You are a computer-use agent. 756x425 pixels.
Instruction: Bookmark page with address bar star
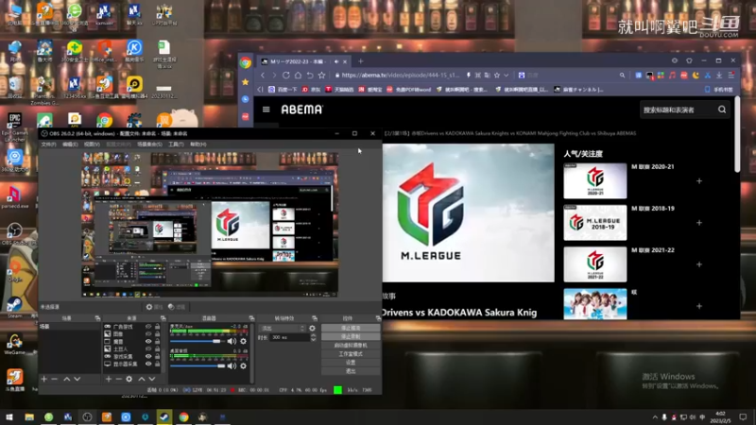click(x=497, y=76)
